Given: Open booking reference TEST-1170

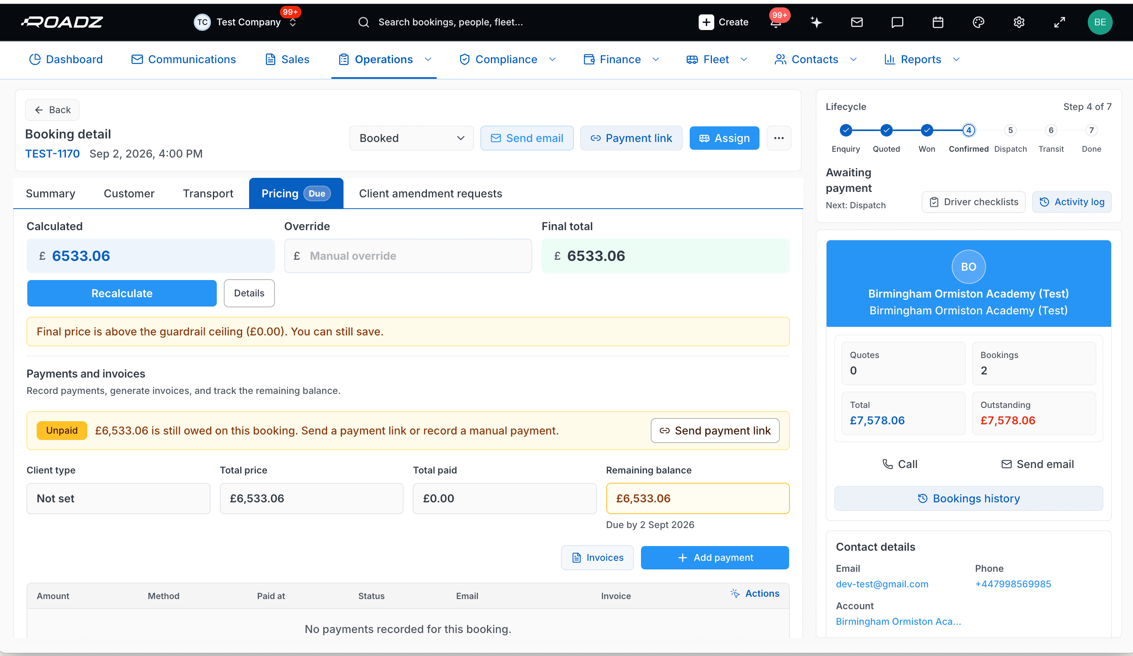Looking at the screenshot, I should click(x=52, y=154).
